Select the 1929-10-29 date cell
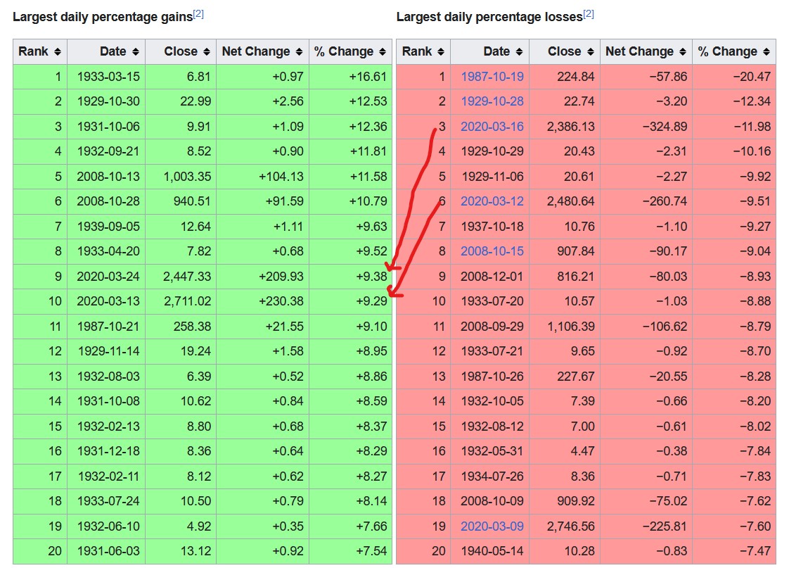789x568 pixels. point(489,151)
